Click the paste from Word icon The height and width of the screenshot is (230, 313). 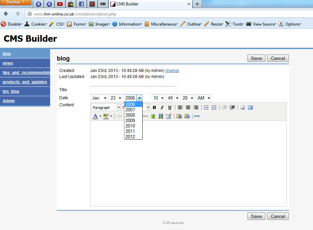(x=187, y=116)
